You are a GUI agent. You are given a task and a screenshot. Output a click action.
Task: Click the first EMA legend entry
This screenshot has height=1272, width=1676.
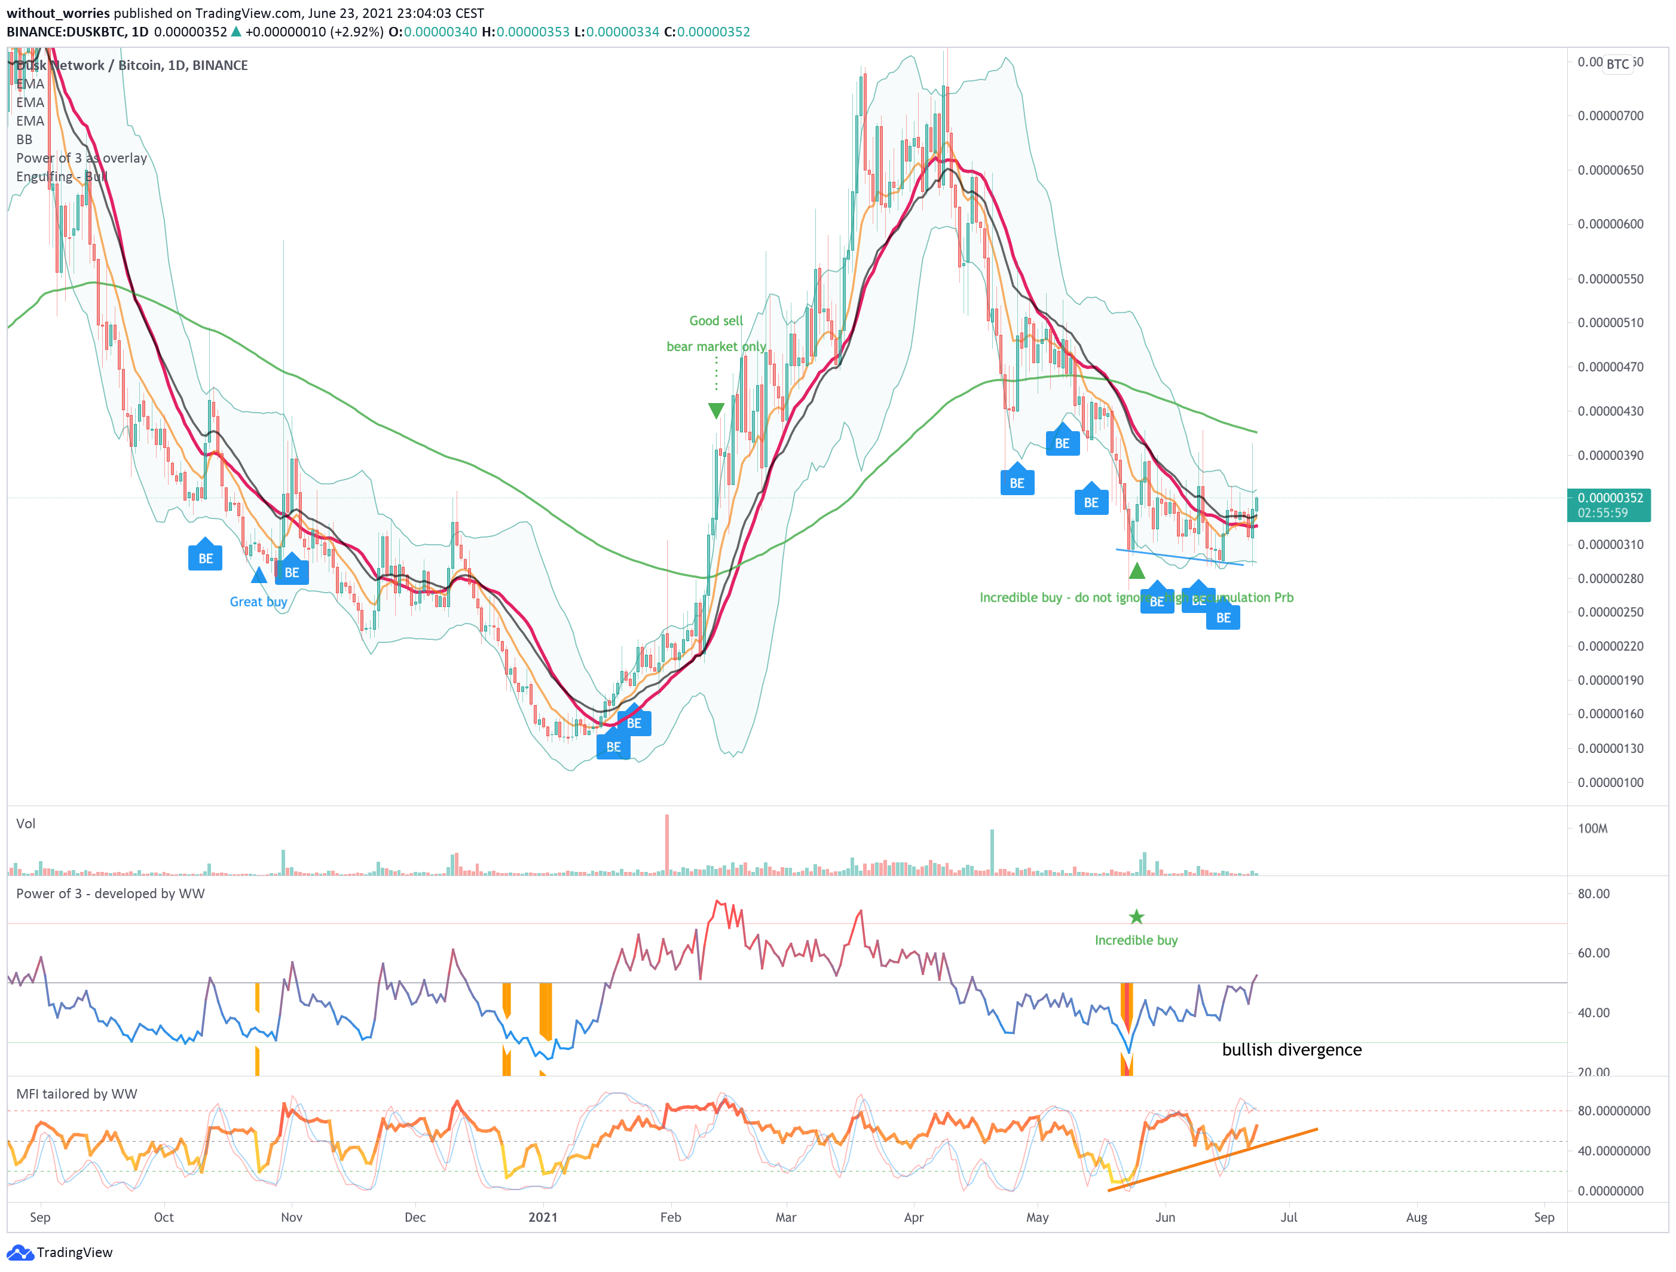tap(30, 83)
